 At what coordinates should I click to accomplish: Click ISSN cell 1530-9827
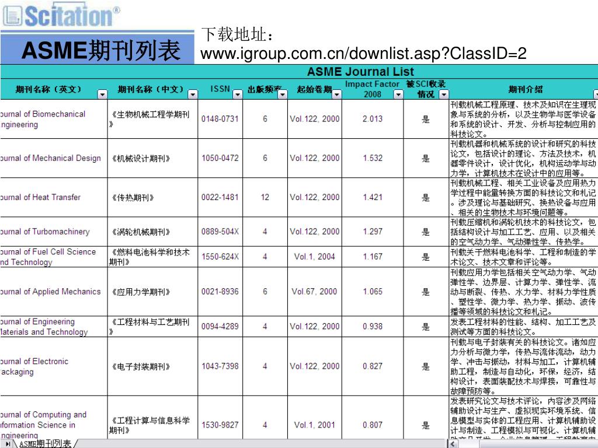(220, 418)
